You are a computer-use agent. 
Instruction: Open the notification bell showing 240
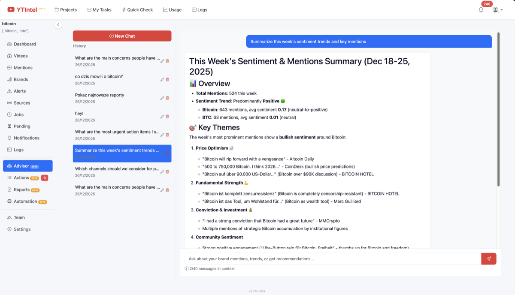click(x=481, y=9)
